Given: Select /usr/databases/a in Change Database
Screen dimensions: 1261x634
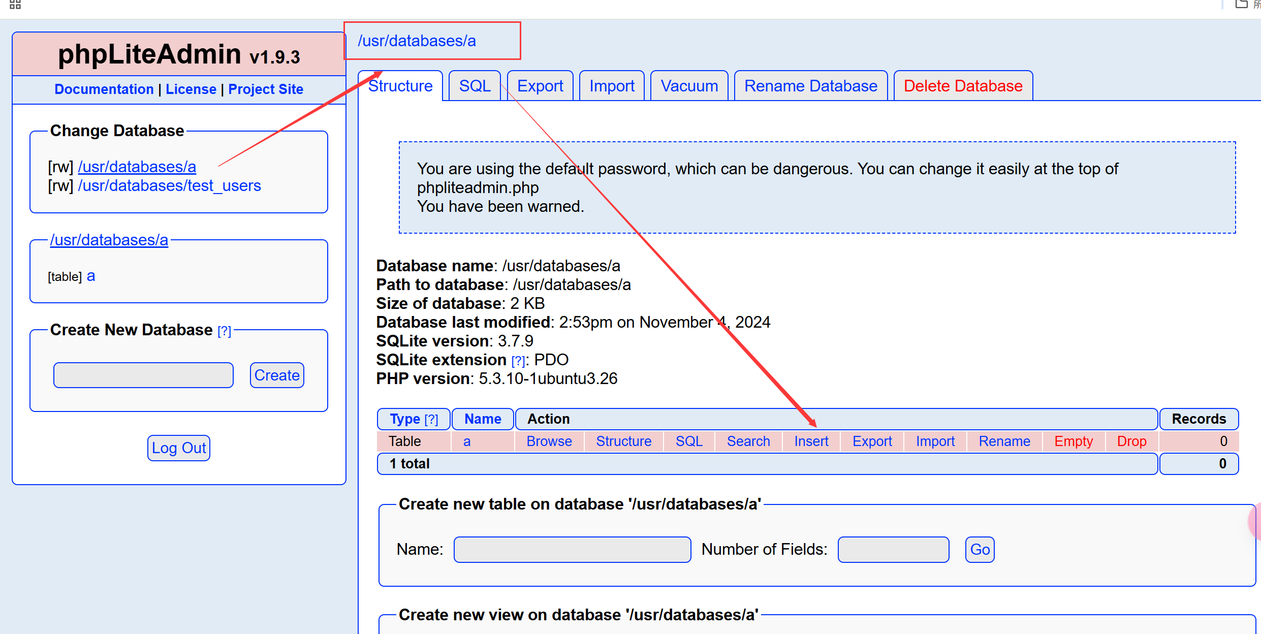Looking at the screenshot, I should point(137,167).
